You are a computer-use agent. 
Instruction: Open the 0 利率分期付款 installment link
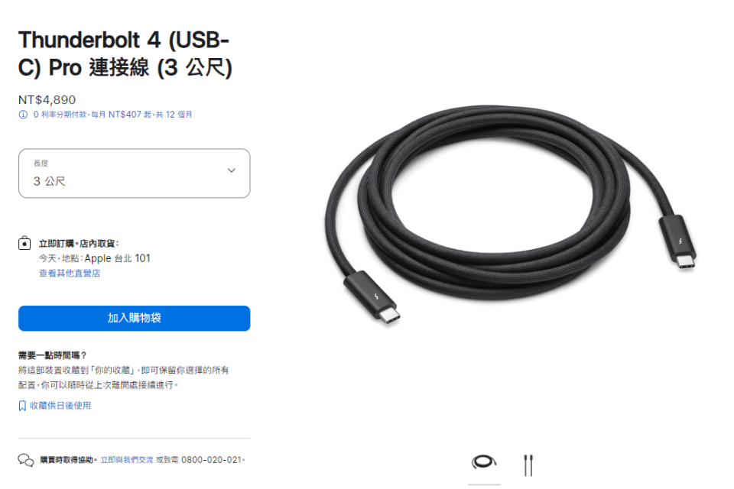click(113, 115)
